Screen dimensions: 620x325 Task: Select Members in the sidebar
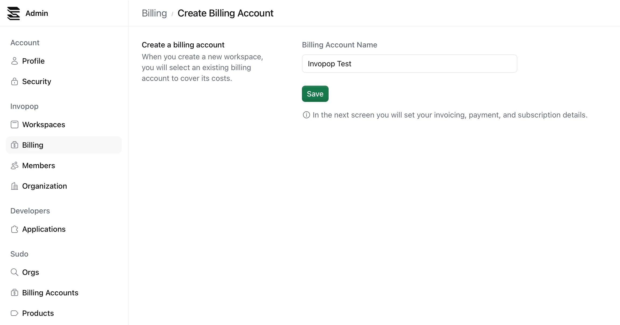(39, 165)
